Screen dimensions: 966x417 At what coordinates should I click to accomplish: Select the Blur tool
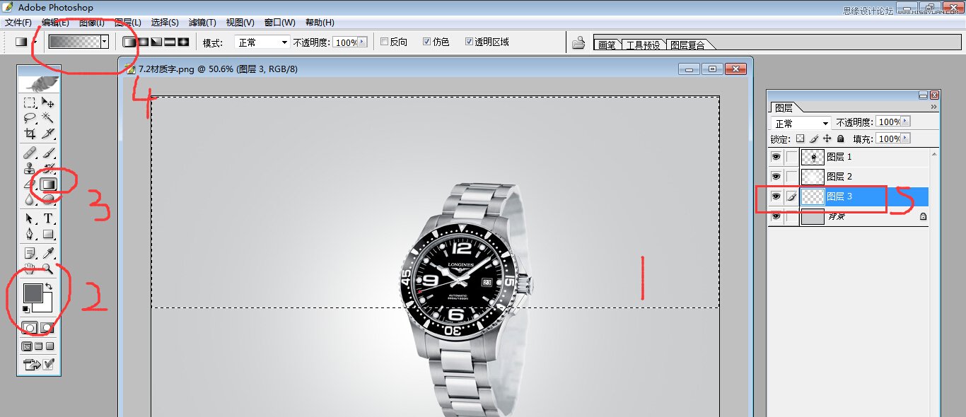coord(30,199)
